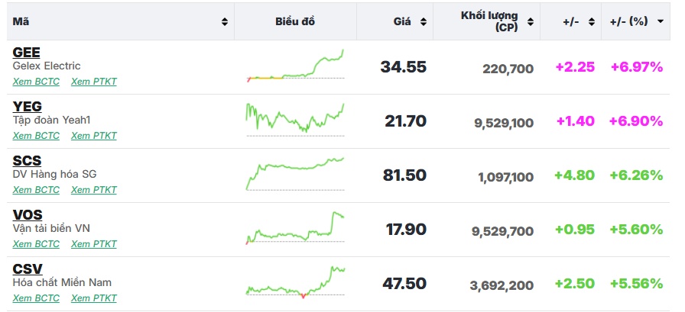Select the CSV stock ticker
Screen dimensions: 685x312
tap(28, 269)
